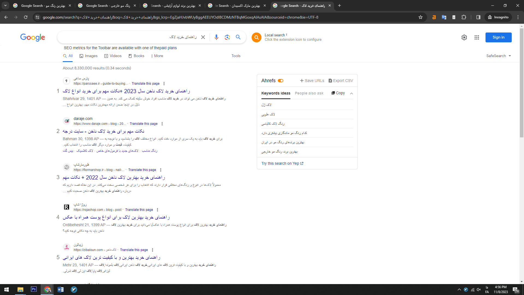The image size is (524, 295).
Task: Open options menu for rojashop.com result
Action: click(x=157, y=210)
